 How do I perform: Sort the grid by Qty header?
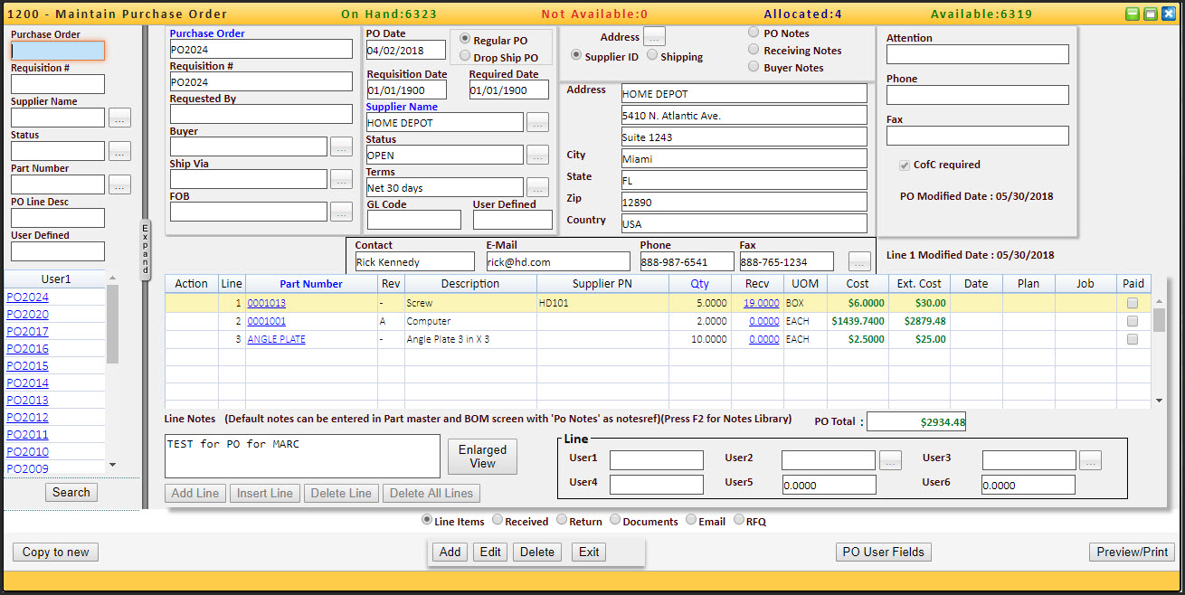700,284
